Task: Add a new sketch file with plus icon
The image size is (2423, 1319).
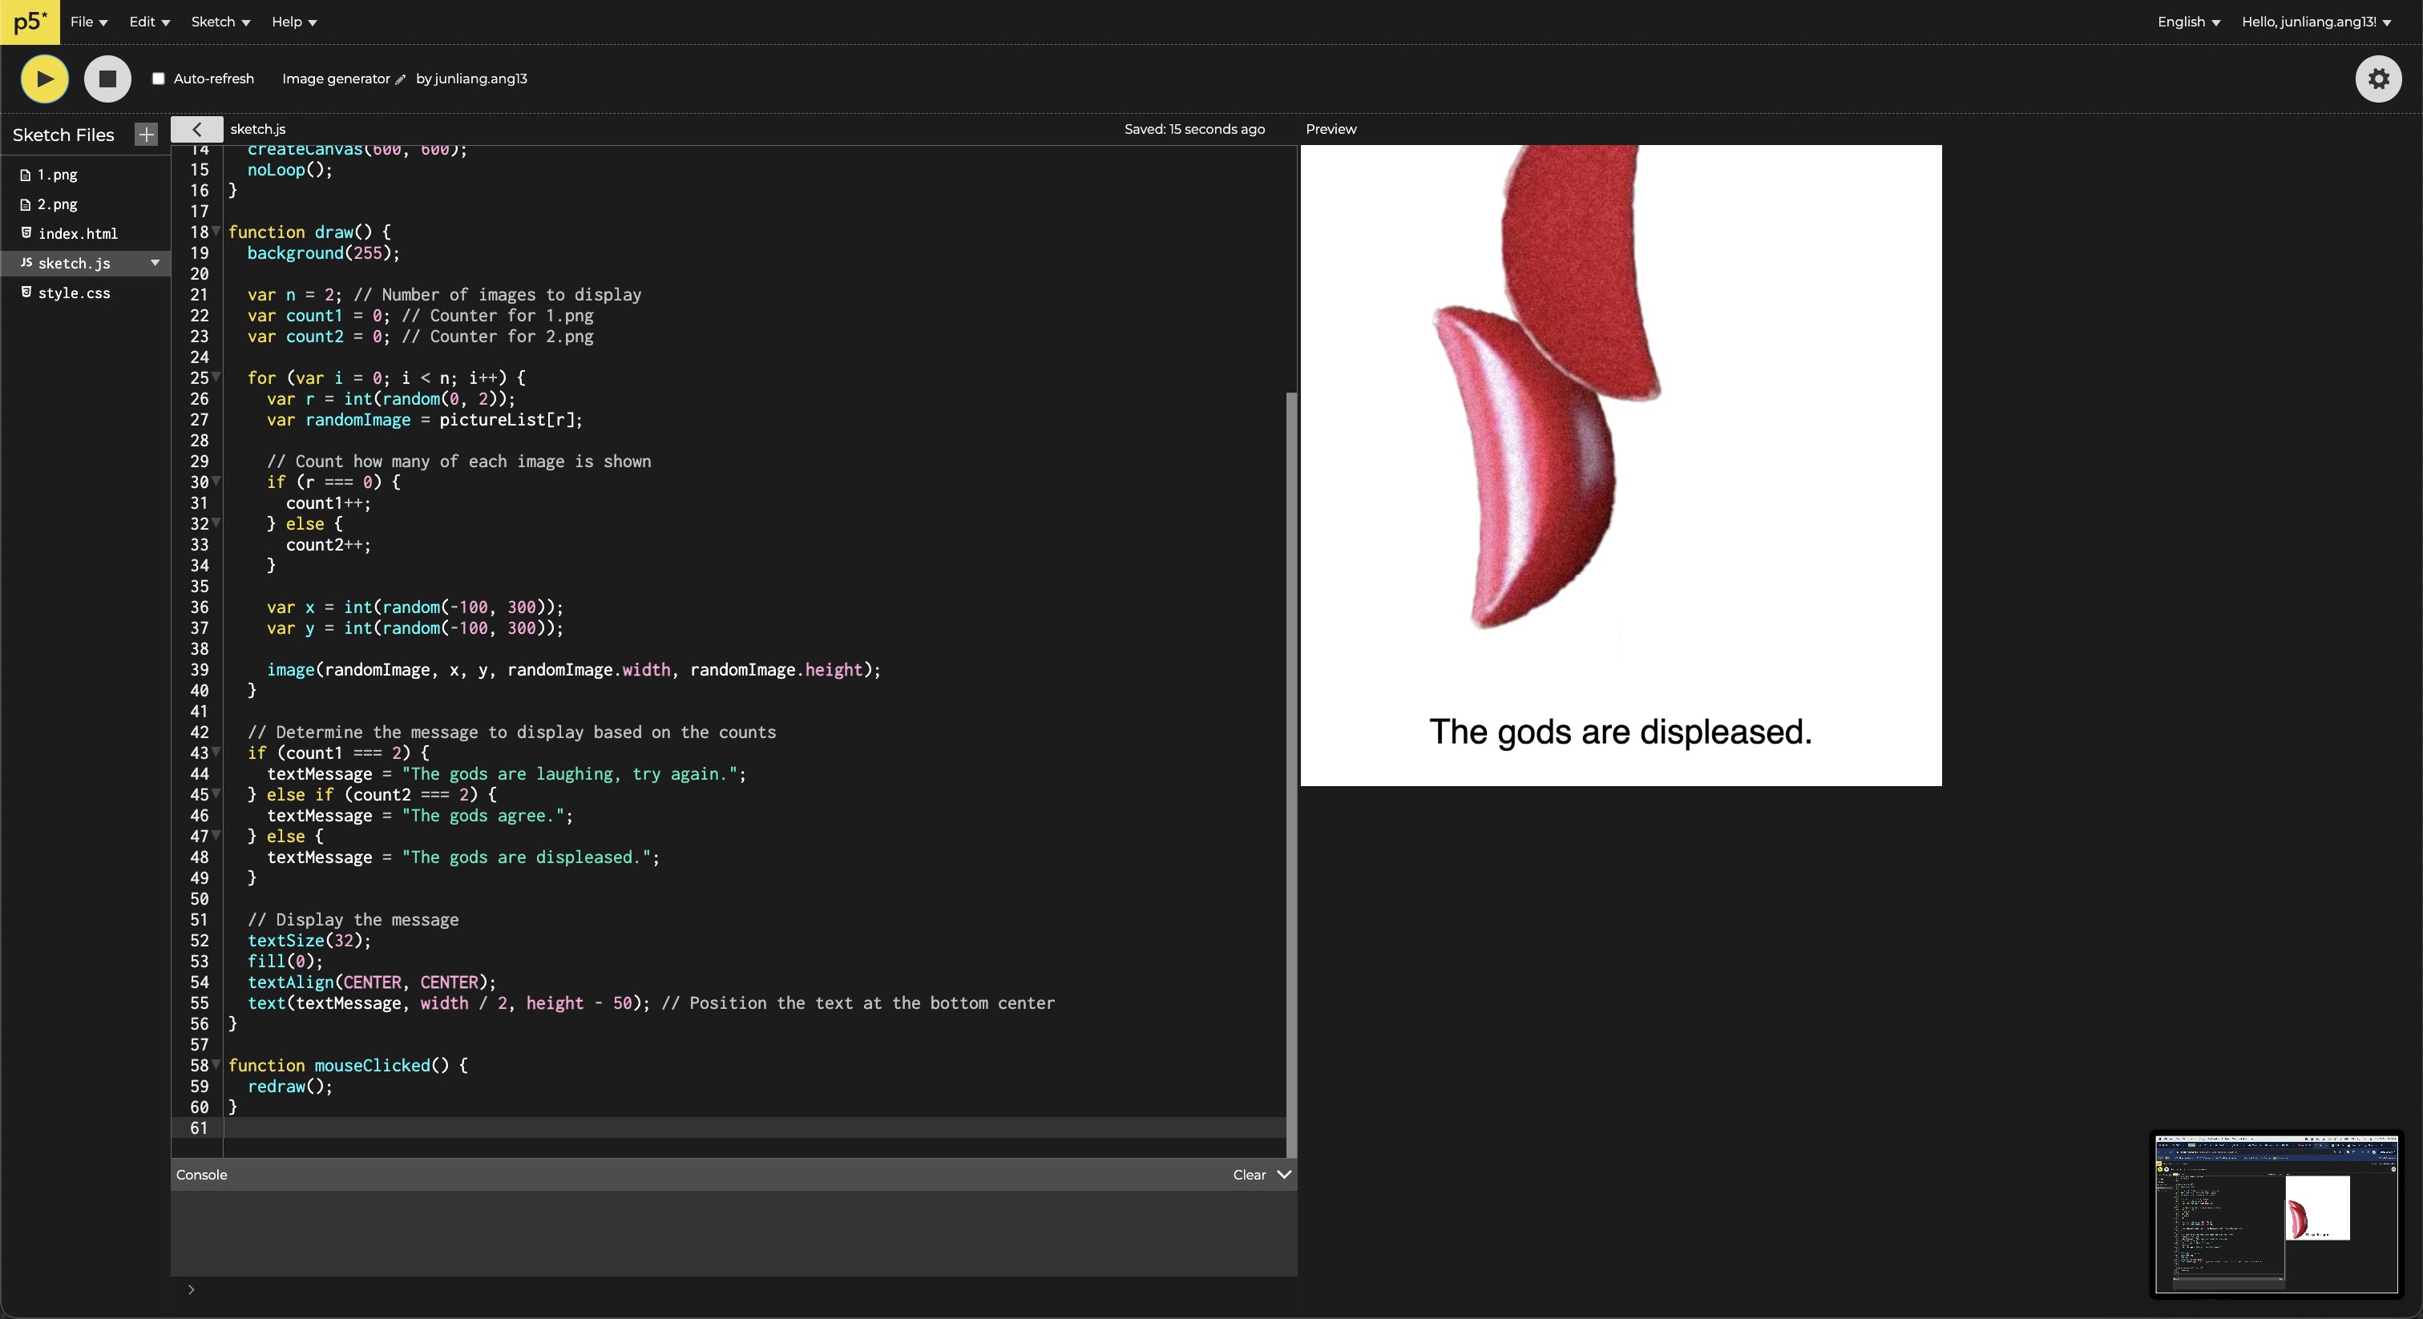Action: [x=146, y=135]
